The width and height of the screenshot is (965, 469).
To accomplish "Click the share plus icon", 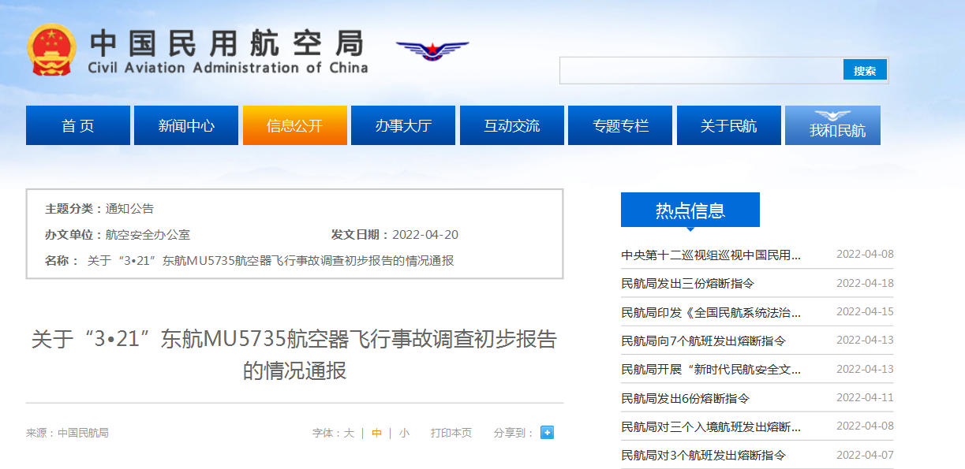I will [547, 433].
